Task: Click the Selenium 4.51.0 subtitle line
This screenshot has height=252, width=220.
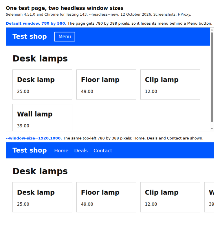Action: coord(98,14)
